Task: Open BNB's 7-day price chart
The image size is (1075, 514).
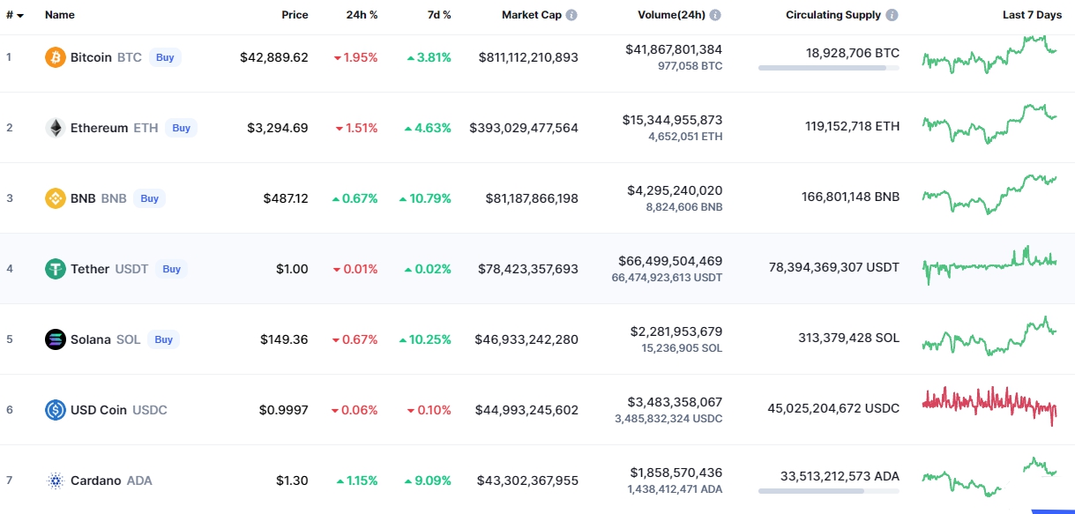Action: point(989,195)
